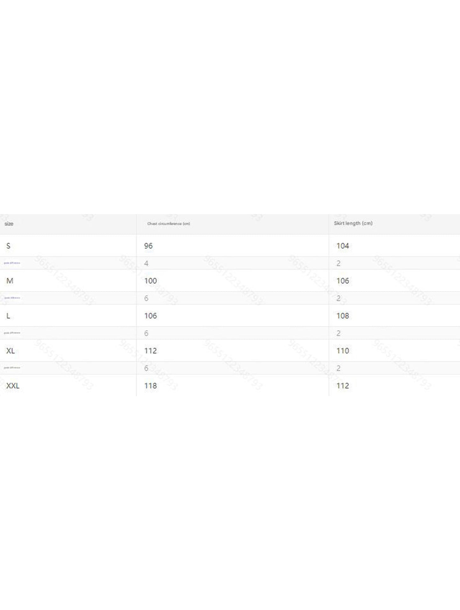The height and width of the screenshot is (610, 460).
Task: Click skirt length 112 for size XXL
Action: coord(343,386)
